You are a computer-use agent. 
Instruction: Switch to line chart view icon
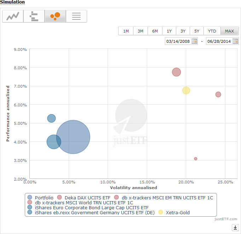tap(13, 16)
